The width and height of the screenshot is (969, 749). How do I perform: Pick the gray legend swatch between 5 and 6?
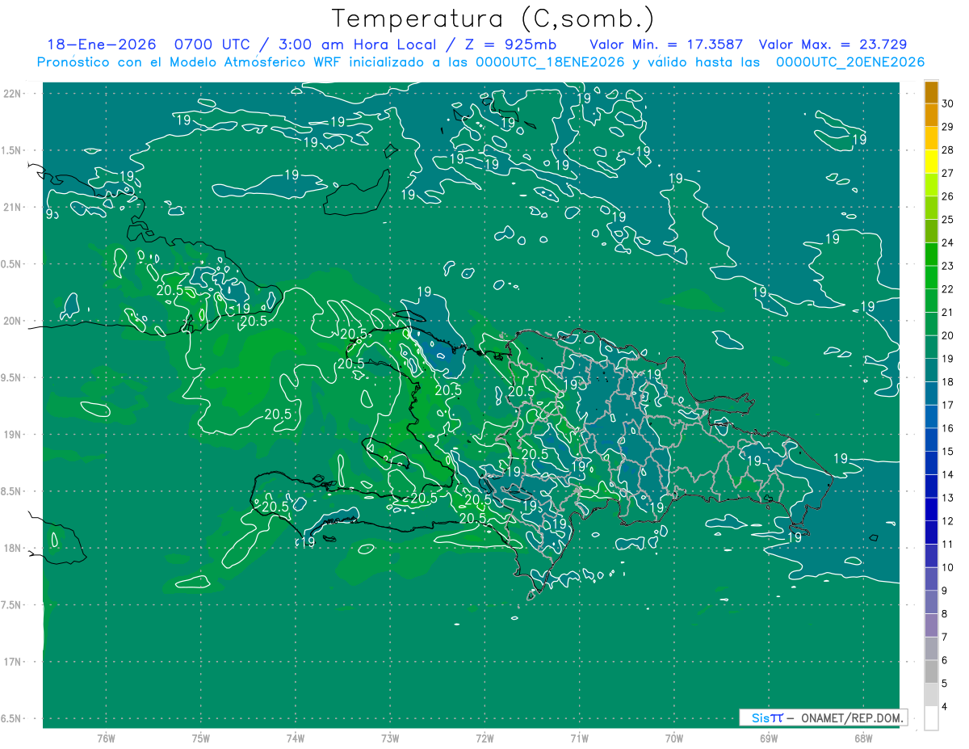[x=931, y=671]
